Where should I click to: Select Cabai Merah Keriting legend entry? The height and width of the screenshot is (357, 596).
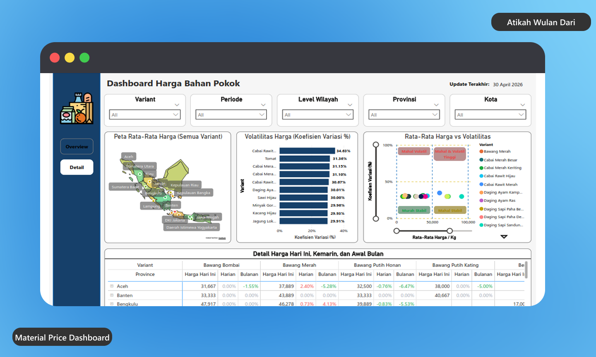500,168
